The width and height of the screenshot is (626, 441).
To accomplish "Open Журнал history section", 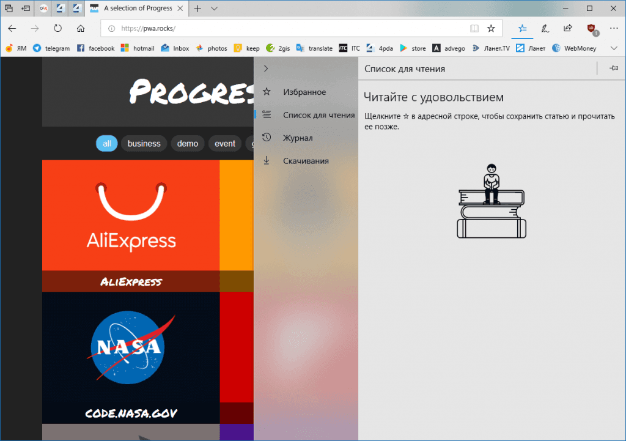I will tap(298, 138).
